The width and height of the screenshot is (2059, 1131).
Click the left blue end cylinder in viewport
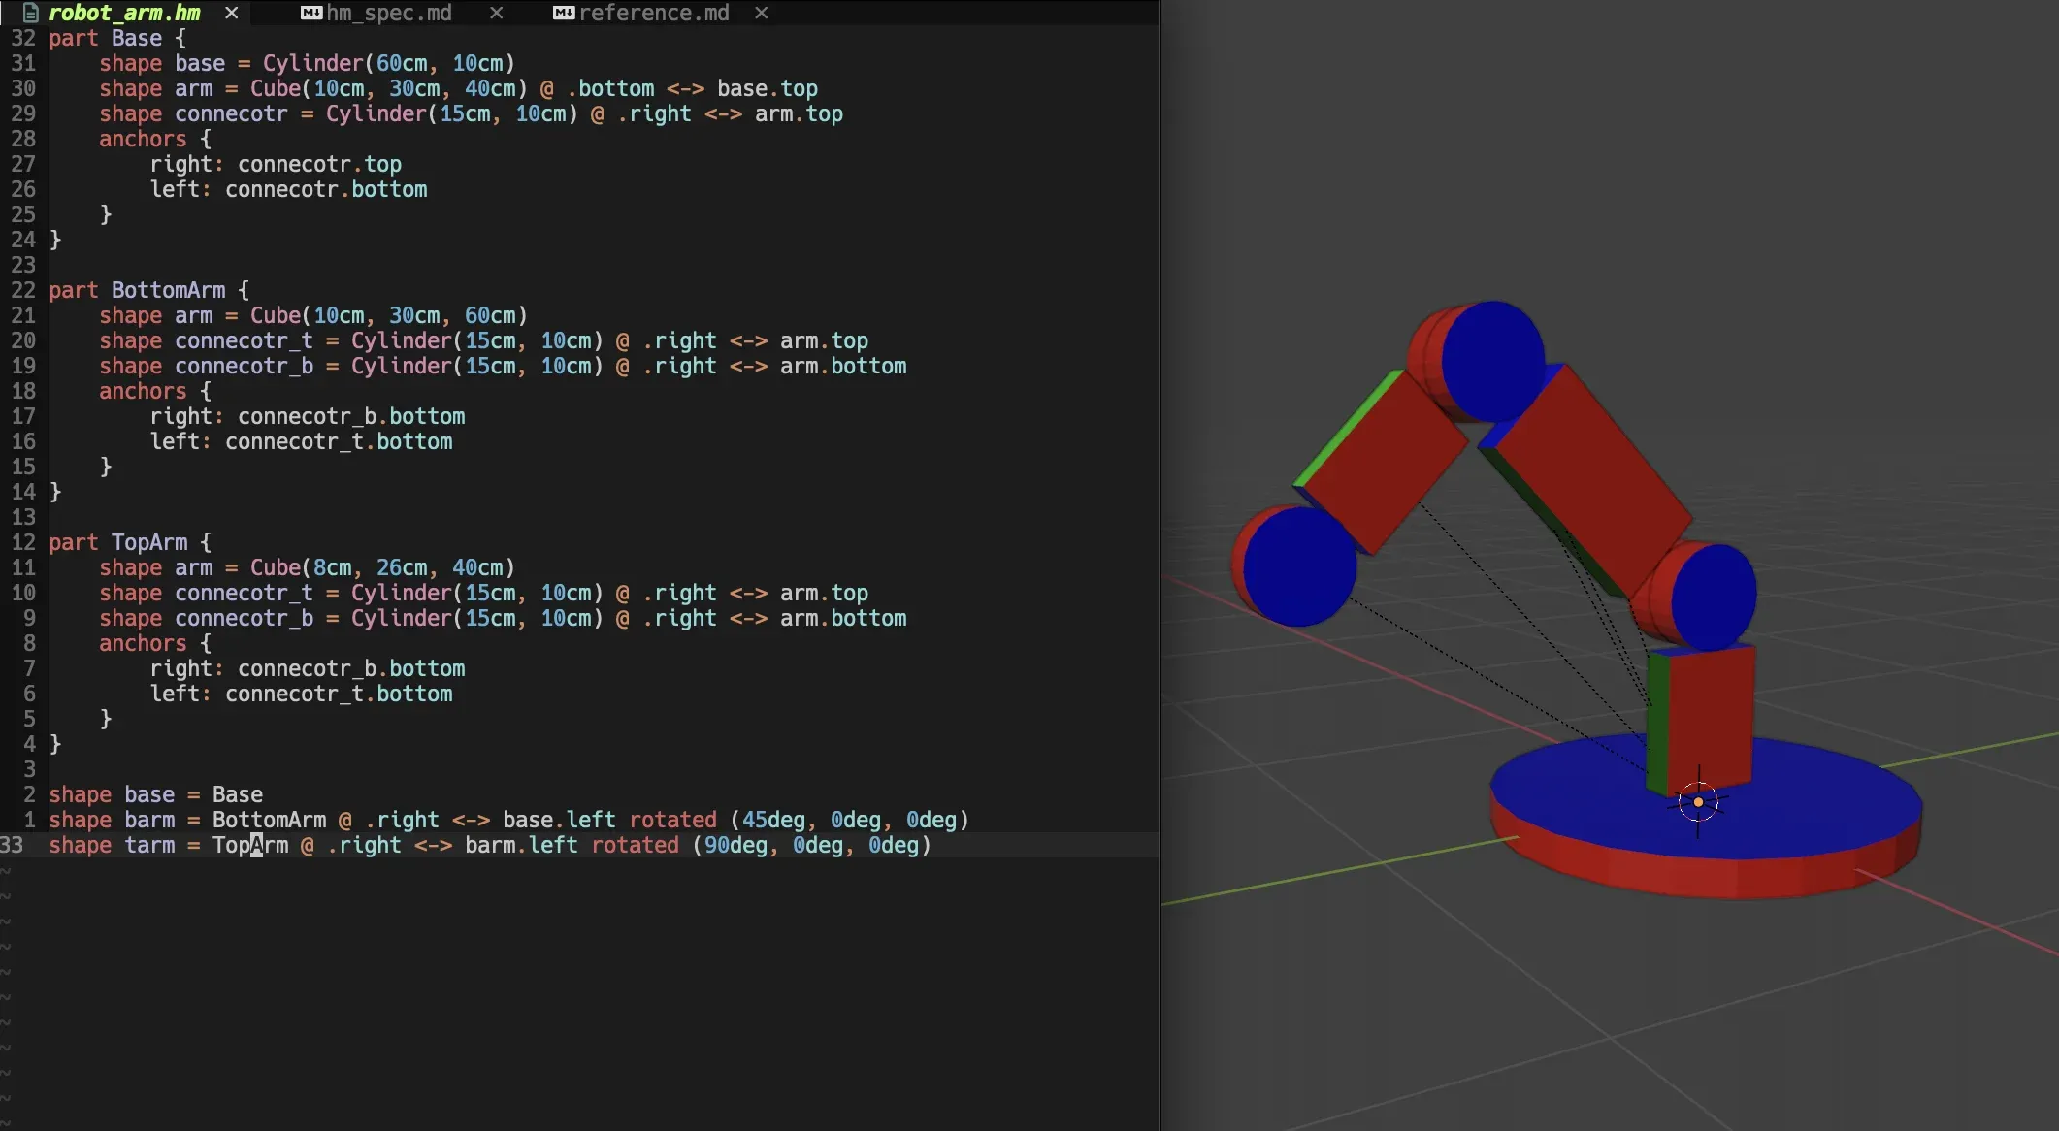coord(1300,565)
